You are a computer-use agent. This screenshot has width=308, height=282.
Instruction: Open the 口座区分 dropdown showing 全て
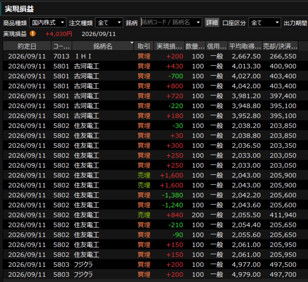[265, 23]
